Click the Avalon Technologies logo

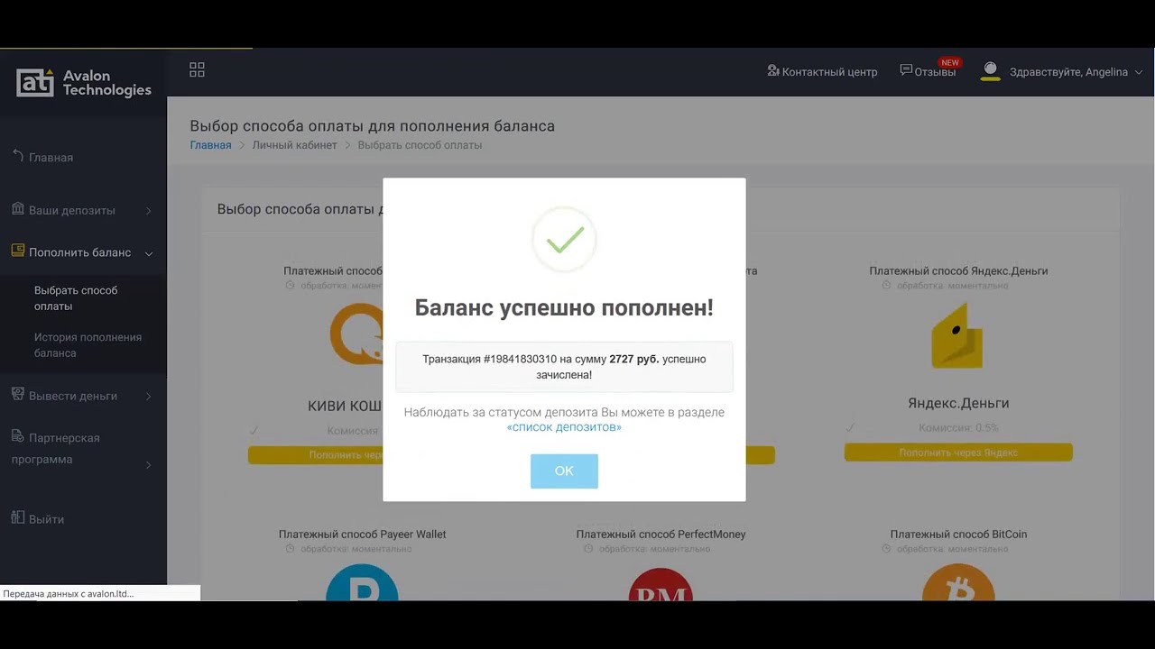click(84, 83)
